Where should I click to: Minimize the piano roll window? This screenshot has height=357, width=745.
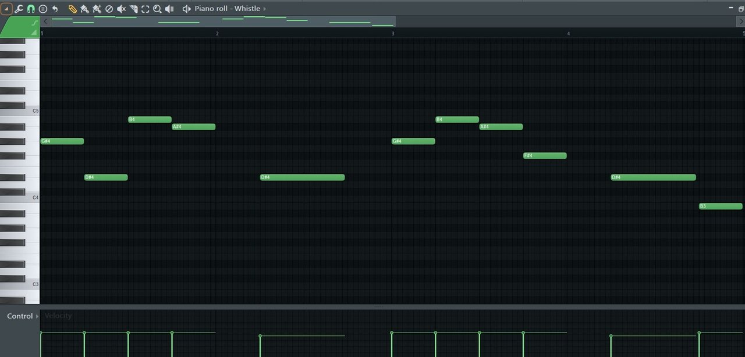pyautogui.click(x=732, y=8)
